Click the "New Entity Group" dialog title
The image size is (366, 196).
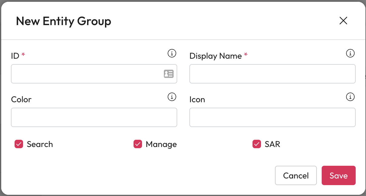click(x=63, y=21)
